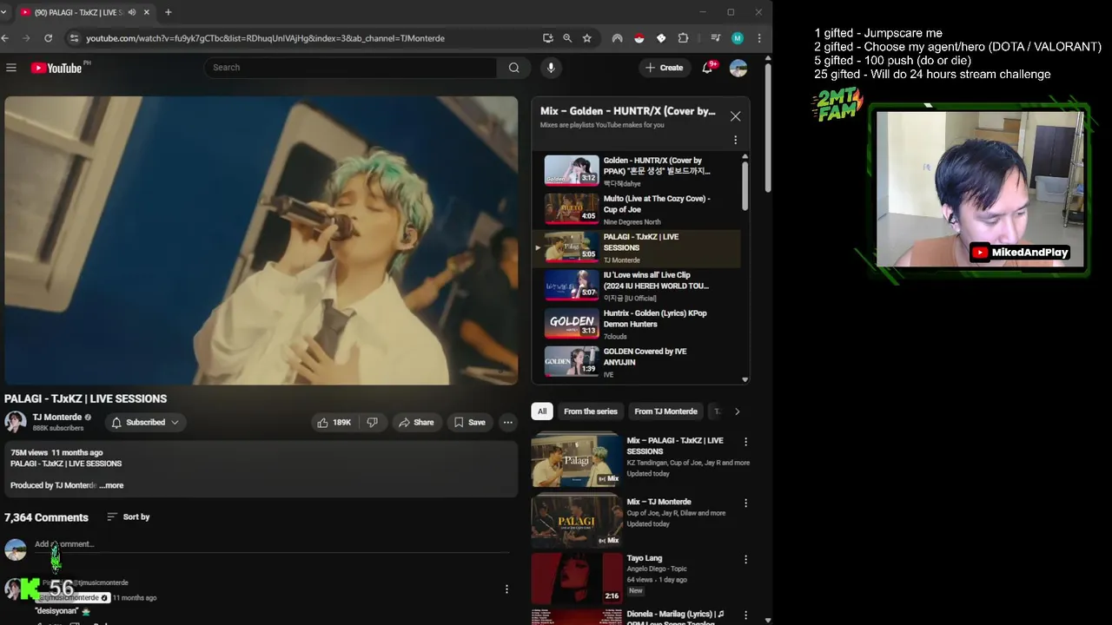This screenshot has width=1112, height=625.
Task: Open the YouTube hamburger guide menu
Action: click(x=11, y=68)
